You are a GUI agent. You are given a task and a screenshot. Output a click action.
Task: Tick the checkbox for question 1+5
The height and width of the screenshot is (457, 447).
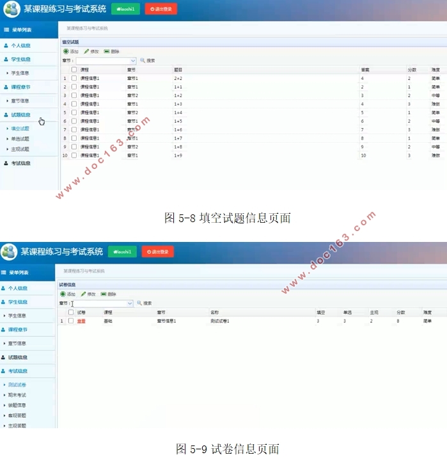click(x=74, y=121)
